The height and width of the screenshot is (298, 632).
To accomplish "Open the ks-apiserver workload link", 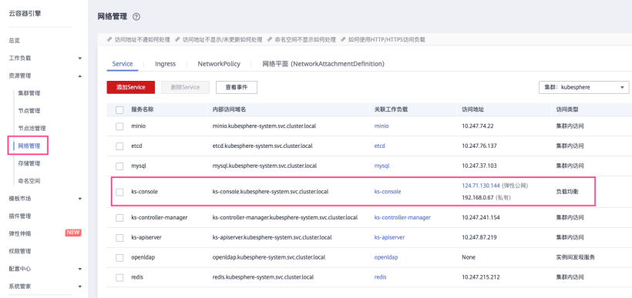I will (389, 238).
